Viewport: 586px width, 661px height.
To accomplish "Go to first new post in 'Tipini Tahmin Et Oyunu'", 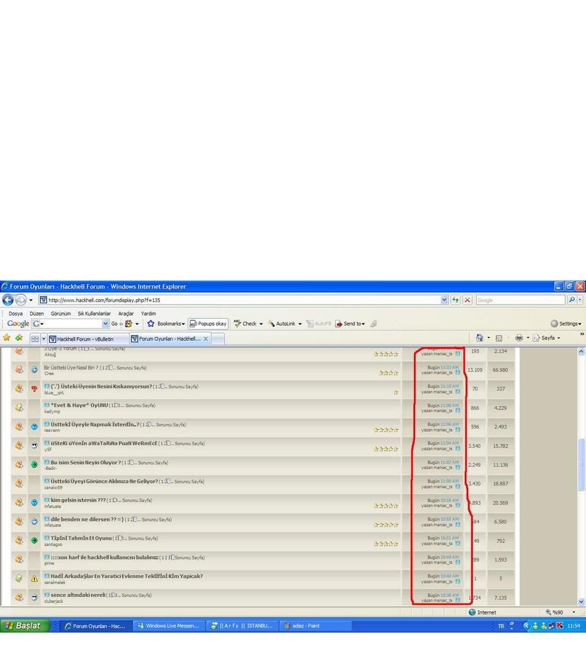I will coord(47,538).
